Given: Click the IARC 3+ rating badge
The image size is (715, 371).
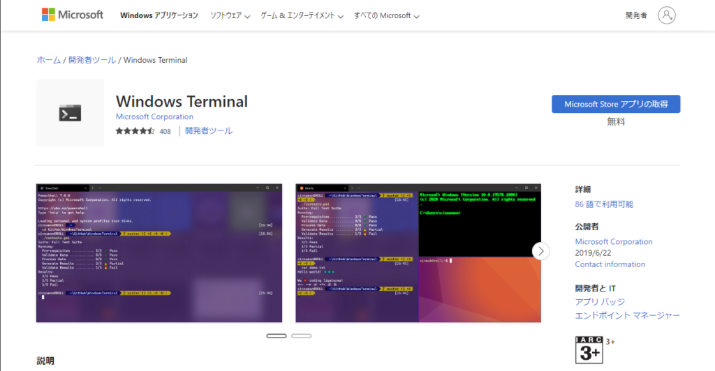Looking at the screenshot, I should [589, 349].
